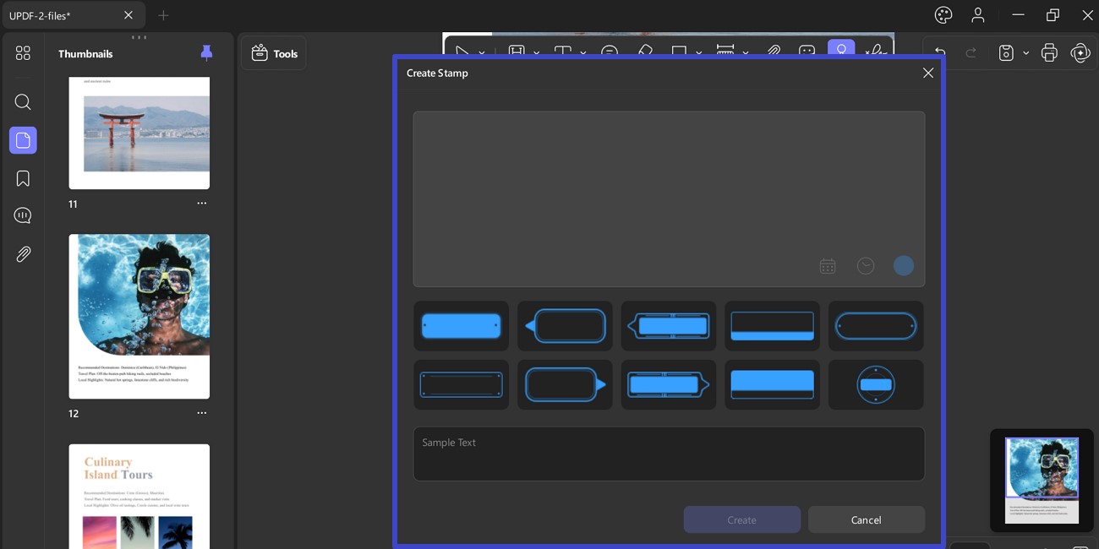Screen dimensions: 1099x549
Task: Open the comments panel in the sidebar
Action: (x=23, y=215)
